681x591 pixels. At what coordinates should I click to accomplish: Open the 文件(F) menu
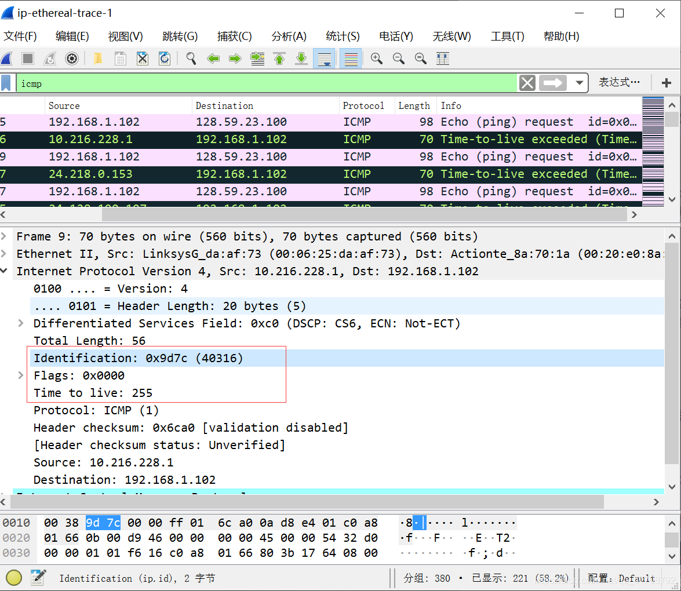tap(20, 36)
